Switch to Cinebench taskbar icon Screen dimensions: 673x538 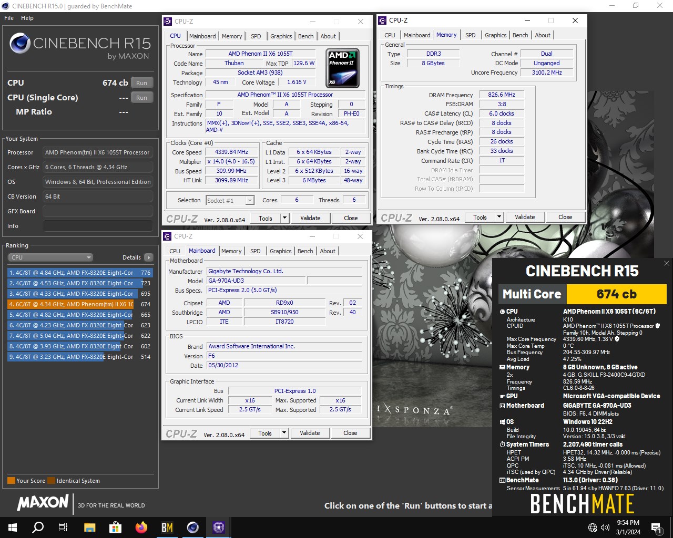[x=192, y=527]
